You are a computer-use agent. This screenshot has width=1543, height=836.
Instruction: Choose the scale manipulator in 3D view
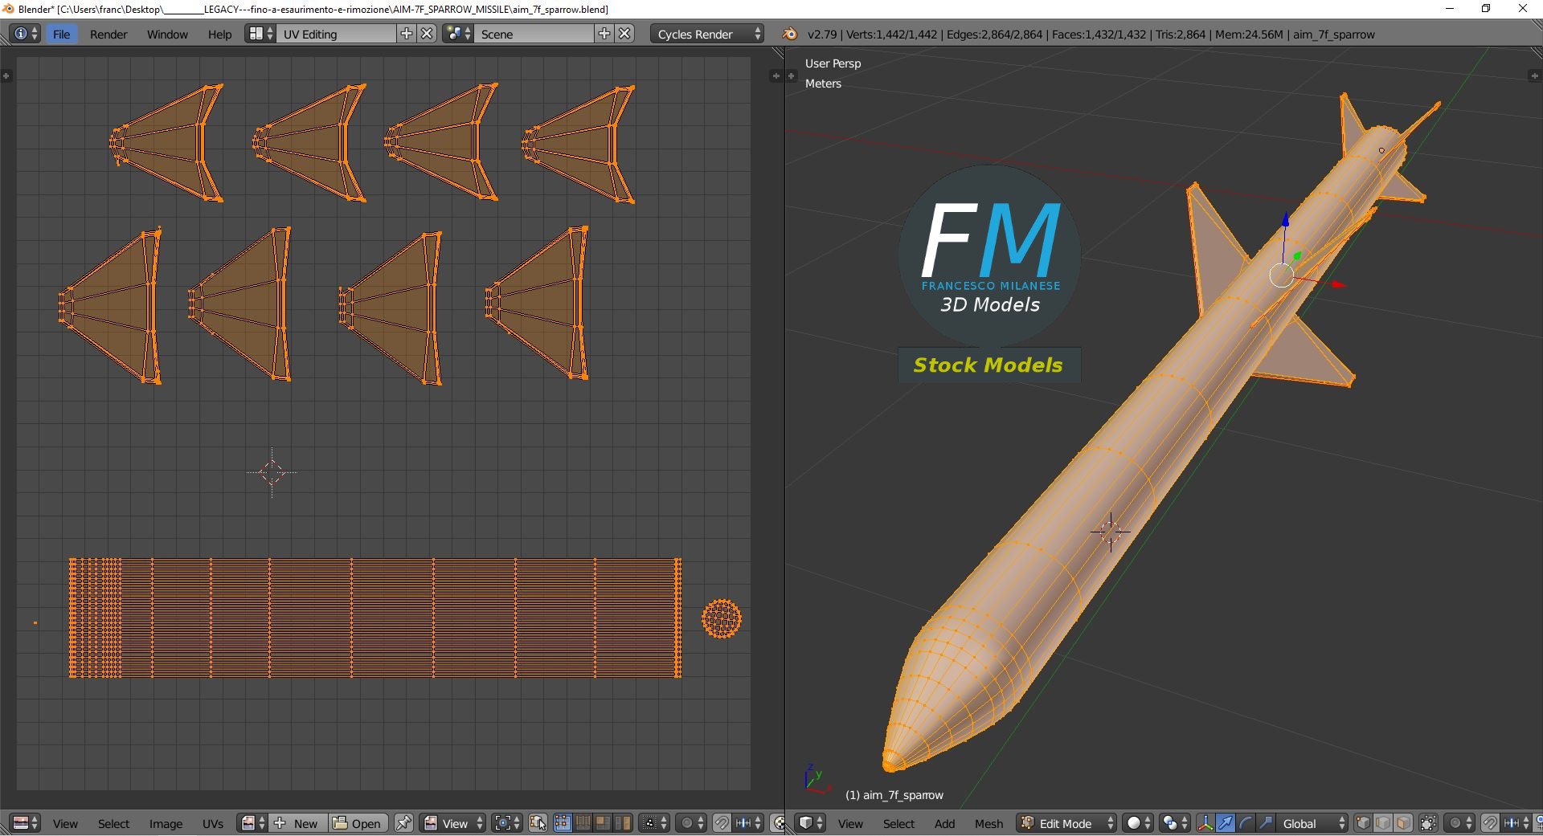click(x=1265, y=823)
